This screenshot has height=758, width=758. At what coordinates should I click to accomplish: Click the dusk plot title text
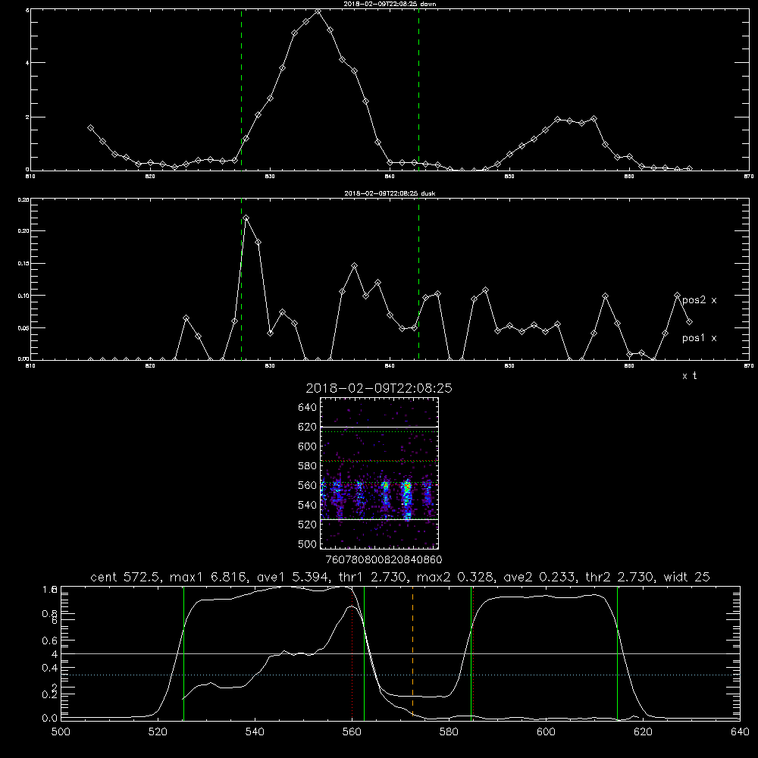coord(390,193)
